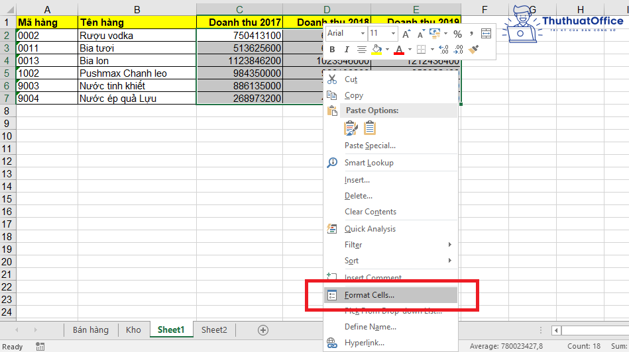Click the Doanh thu 2017 header cell
This screenshot has height=352, width=629.
[x=239, y=22]
